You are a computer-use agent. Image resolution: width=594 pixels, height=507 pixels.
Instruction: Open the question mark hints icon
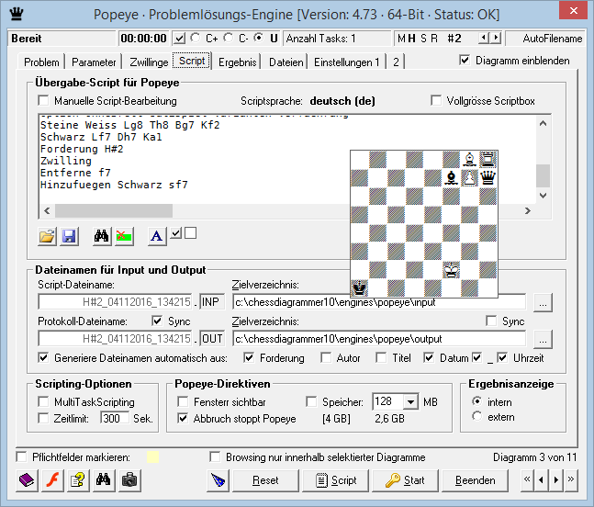(x=78, y=480)
